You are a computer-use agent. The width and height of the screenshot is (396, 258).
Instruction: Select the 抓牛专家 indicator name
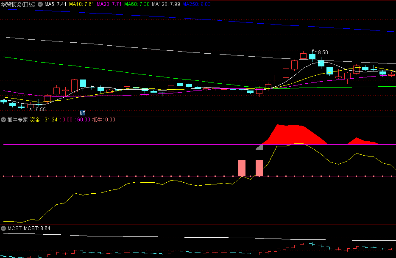pyautogui.click(x=17, y=120)
